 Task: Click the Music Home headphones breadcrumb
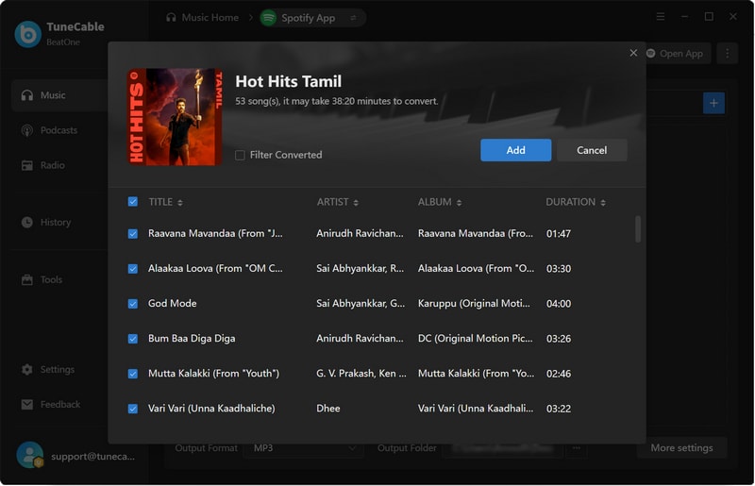tap(171, 17)
